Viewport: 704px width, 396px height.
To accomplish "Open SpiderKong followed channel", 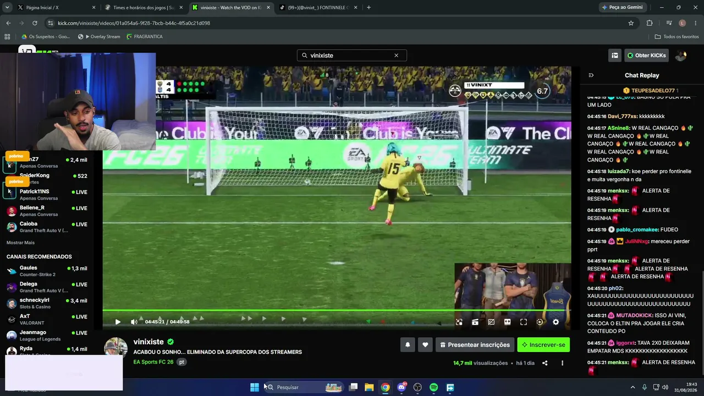I will tap(47, 178).
